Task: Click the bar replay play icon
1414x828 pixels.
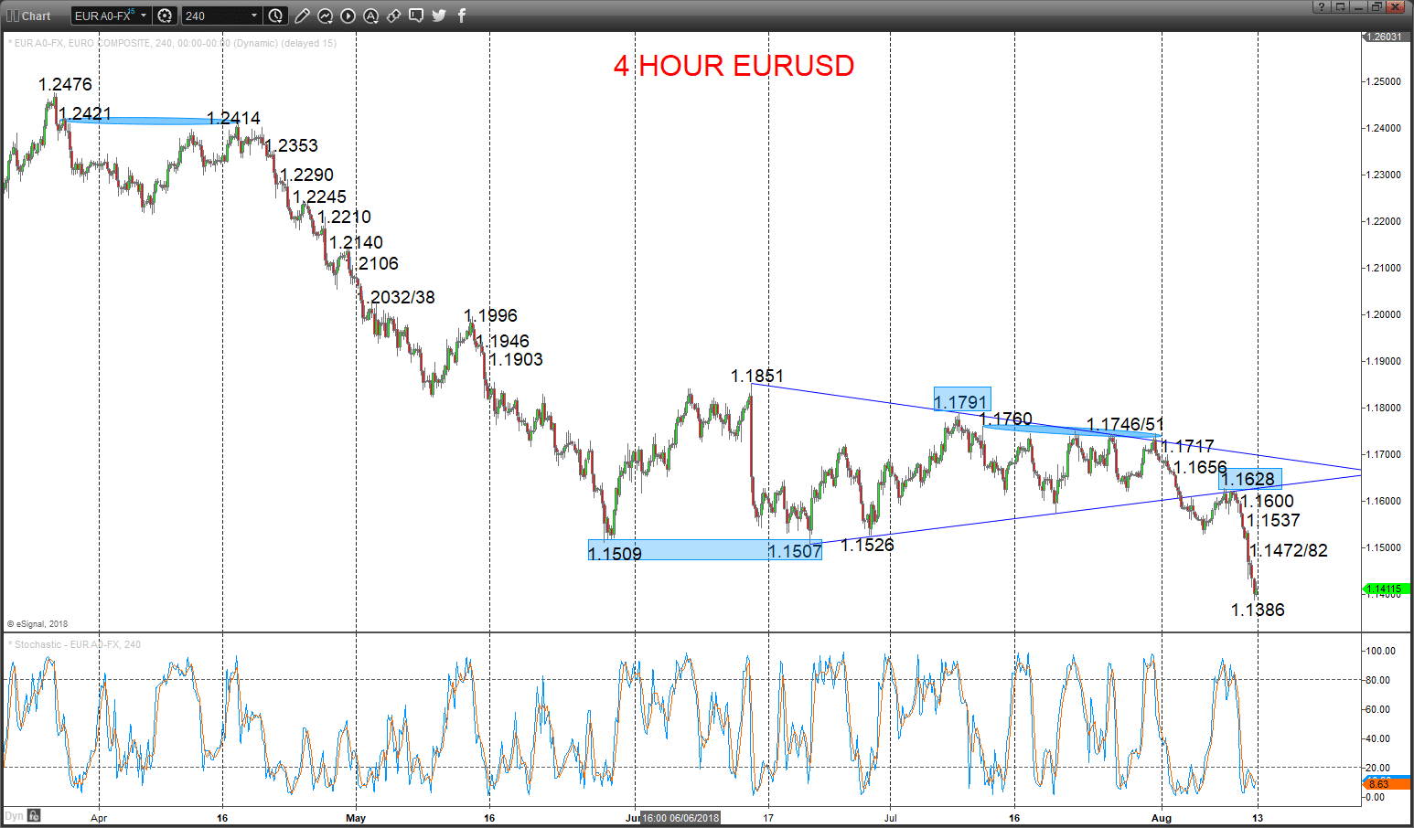Action: pos(348,16)
